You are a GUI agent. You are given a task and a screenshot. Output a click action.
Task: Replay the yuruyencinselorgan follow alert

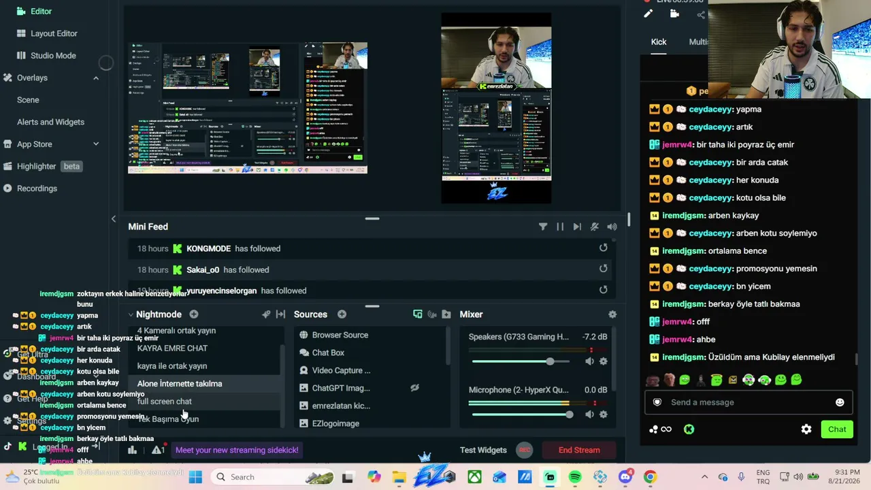(603, 290)
